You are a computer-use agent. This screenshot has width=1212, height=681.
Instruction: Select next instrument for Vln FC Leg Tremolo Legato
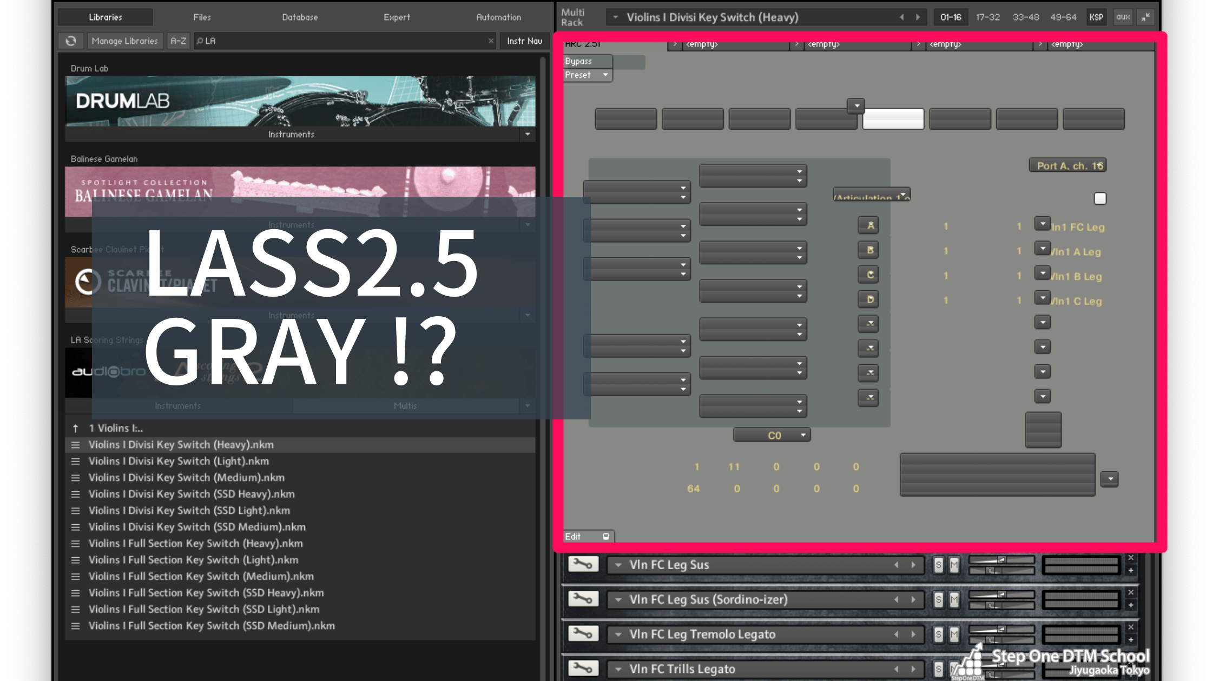(913, 634)
